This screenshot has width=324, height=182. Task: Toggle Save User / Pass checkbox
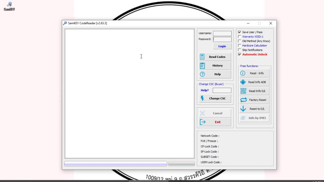pyautogui.click(x=239, y=32)
